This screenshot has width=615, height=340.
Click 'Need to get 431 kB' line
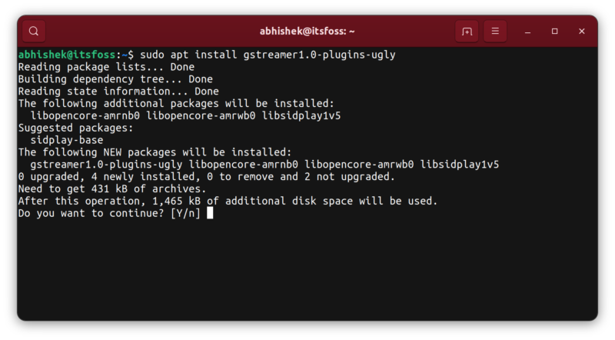click(112, 188)
